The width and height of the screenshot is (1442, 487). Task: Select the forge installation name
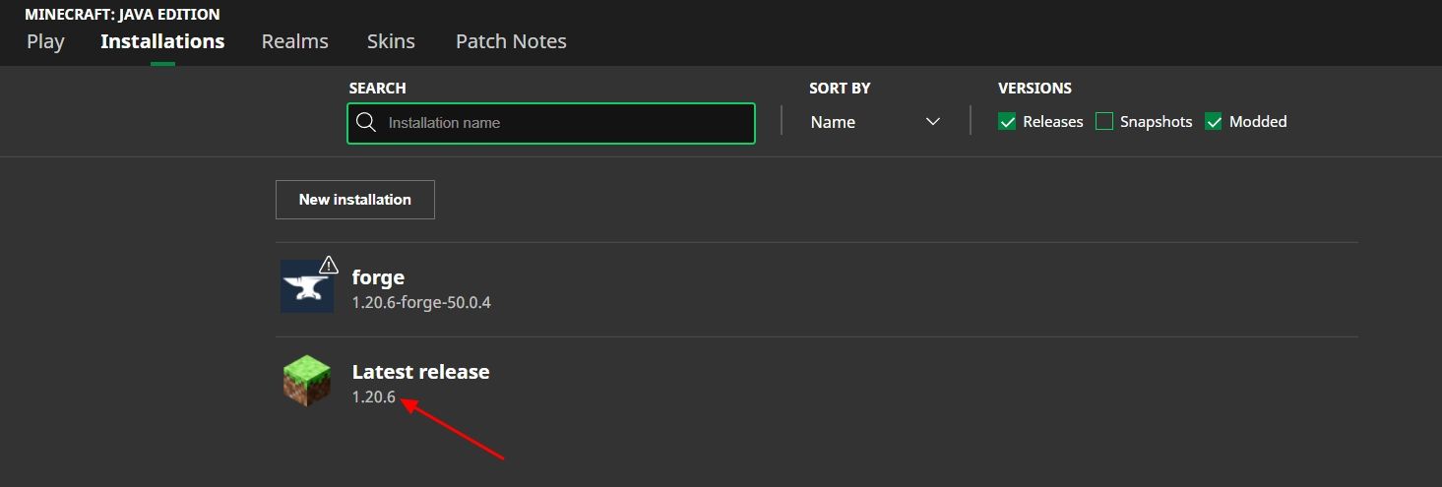378,277
